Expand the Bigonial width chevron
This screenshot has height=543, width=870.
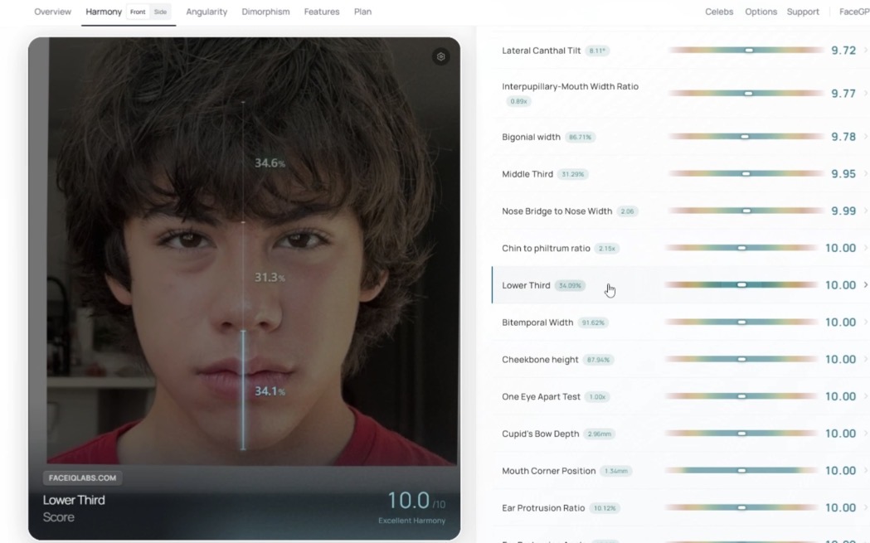tap(865, 137)
